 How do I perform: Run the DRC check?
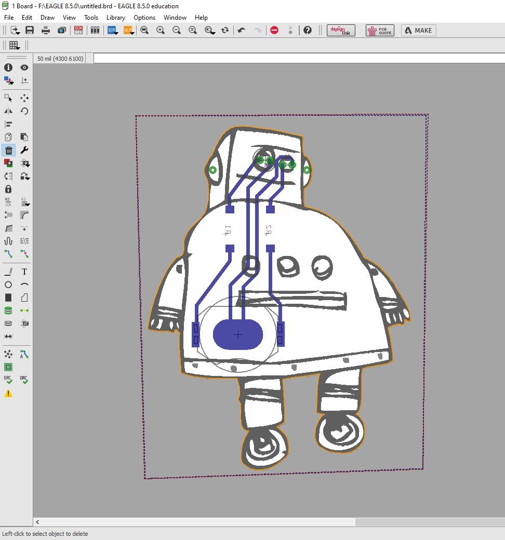[24, 380]
